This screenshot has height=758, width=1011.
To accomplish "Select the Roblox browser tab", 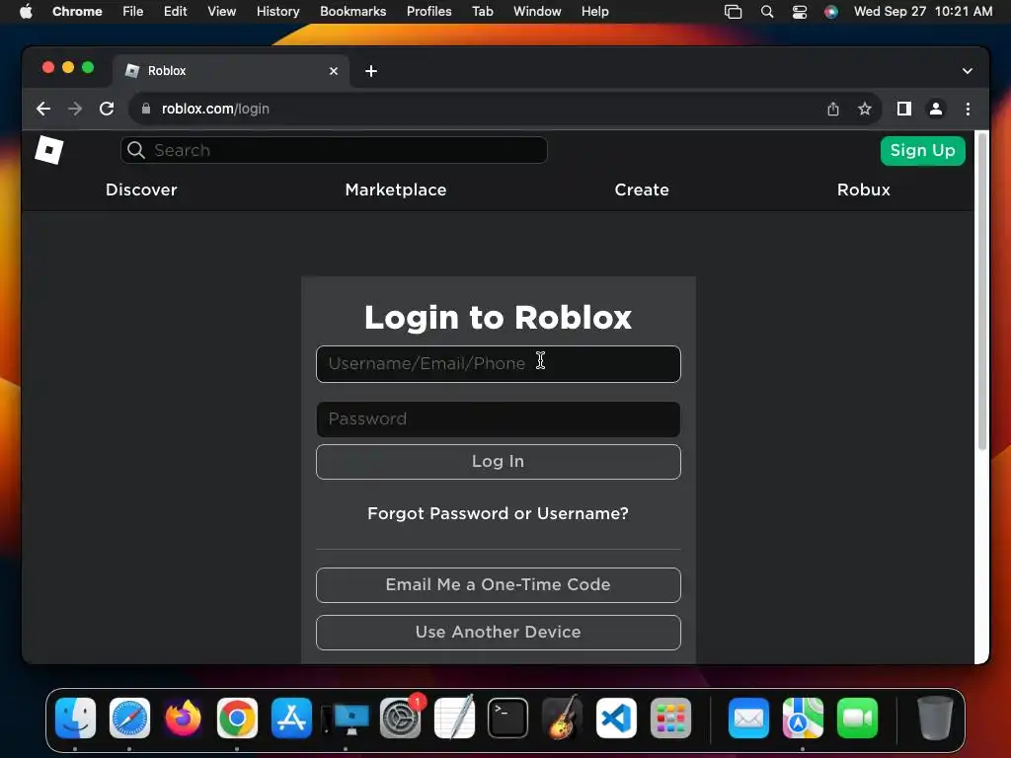I will tap(231, 71).
